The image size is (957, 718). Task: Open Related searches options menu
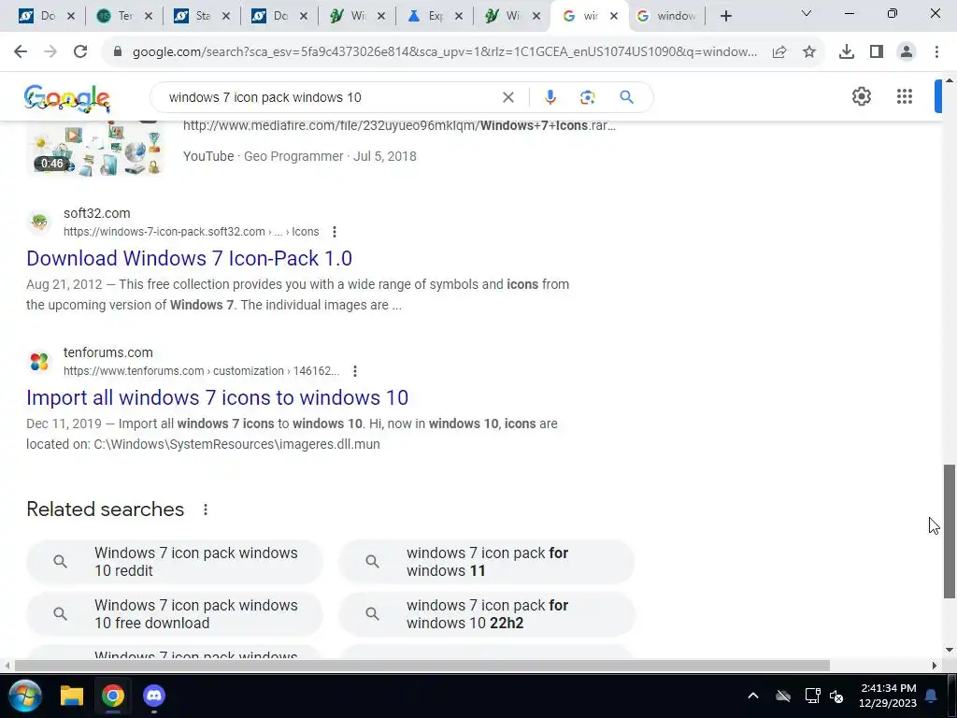(206, 510)
